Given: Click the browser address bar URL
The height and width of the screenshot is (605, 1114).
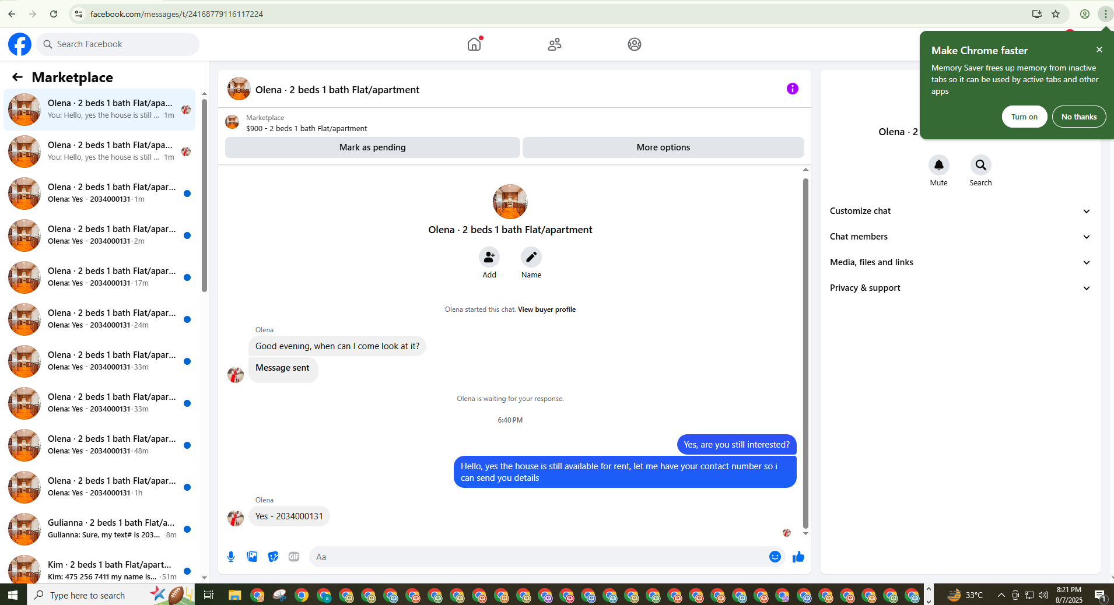Looking at the screenshot, I should point(177,14).
